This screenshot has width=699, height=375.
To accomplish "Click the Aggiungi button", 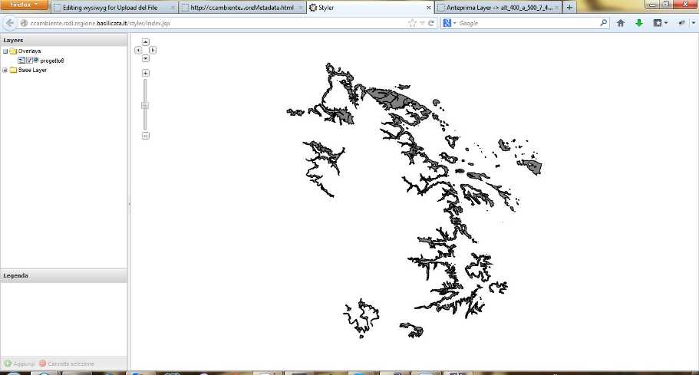I will point(20,363).
